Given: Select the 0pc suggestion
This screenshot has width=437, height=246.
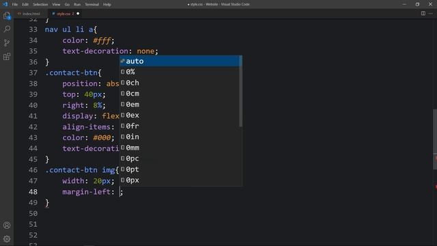Looking at the screenshot, I should (180, 159).
